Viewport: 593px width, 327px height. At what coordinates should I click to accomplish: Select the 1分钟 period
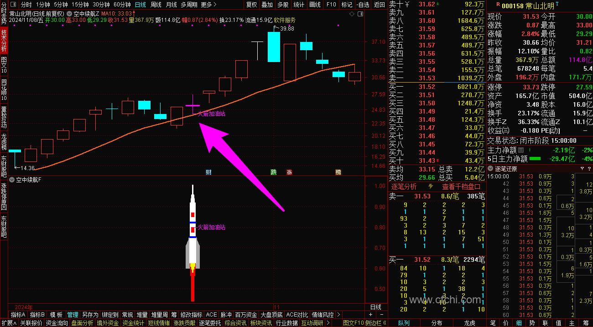(42, 5)
